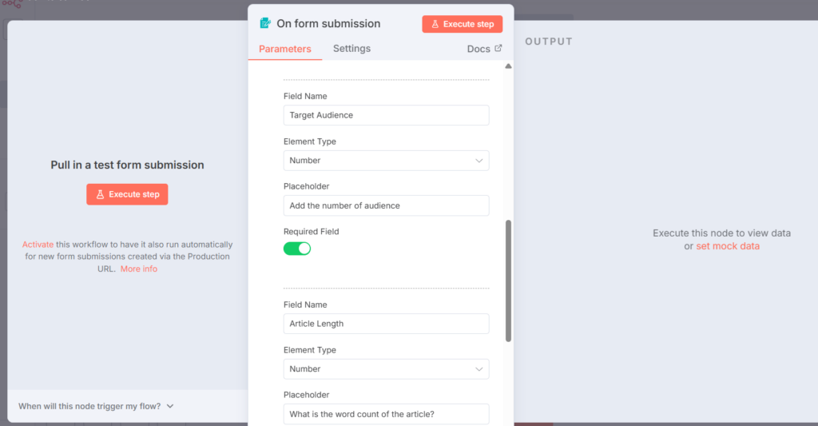Expand 'When will this node trigger my flow?'
This screenshot has height=426, width=818.
[x=96, y=406]
